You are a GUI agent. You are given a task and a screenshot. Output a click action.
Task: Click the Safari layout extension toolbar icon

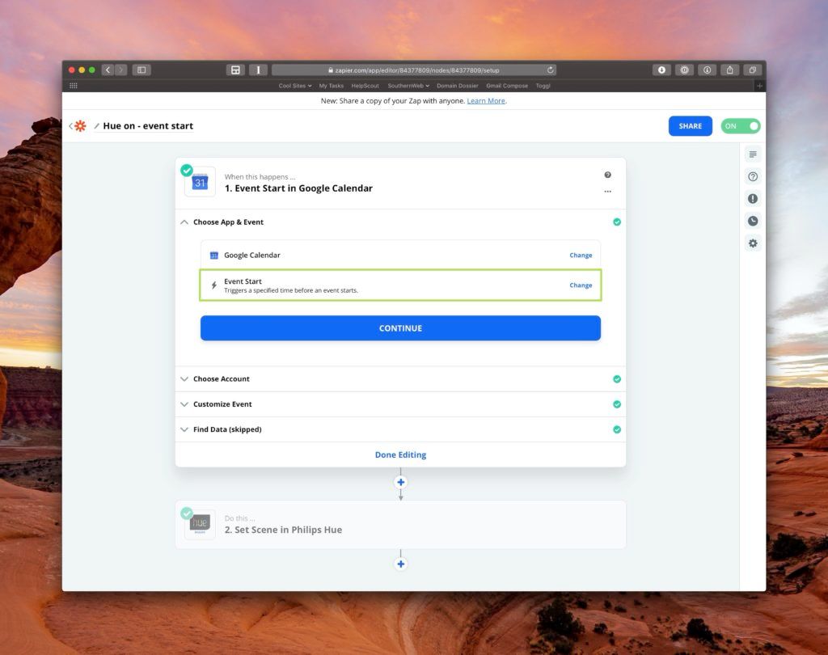[235, 70]
